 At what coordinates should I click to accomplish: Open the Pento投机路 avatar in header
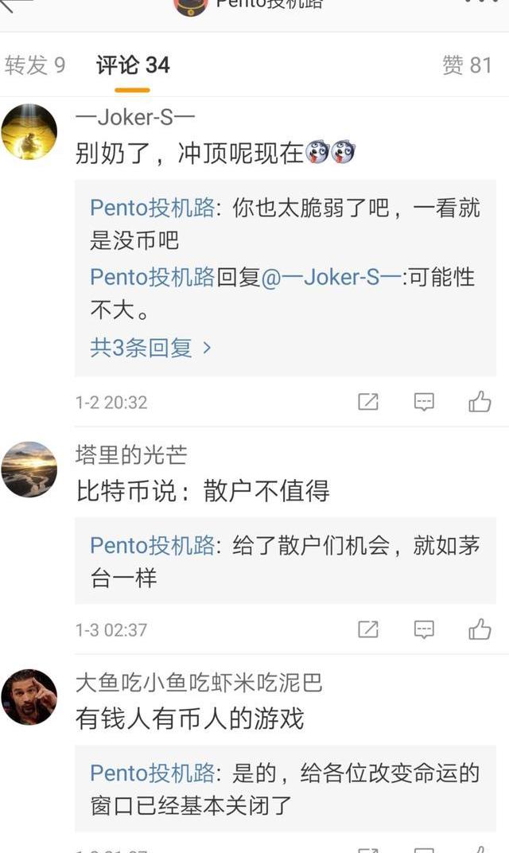pos(191,5)
